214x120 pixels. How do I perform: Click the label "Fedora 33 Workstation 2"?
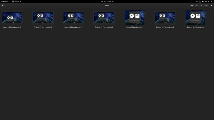click(165, 27)
